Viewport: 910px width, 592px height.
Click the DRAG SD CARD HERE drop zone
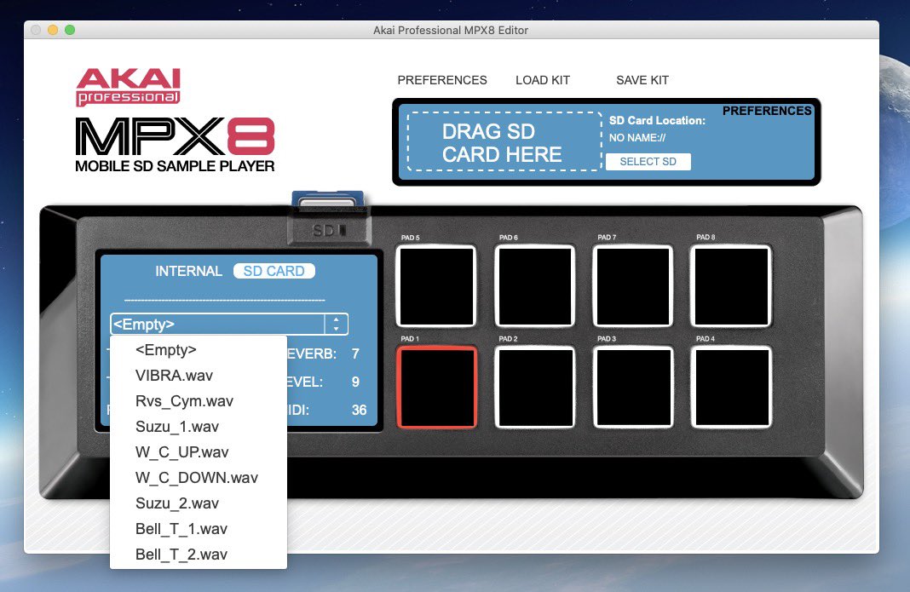click(504, 142)
